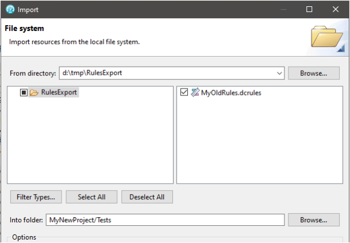Click the Select All button
Image resolution: width=350 pixels, height=243 pixels.
pyautogui.click(x=91, y=197)
